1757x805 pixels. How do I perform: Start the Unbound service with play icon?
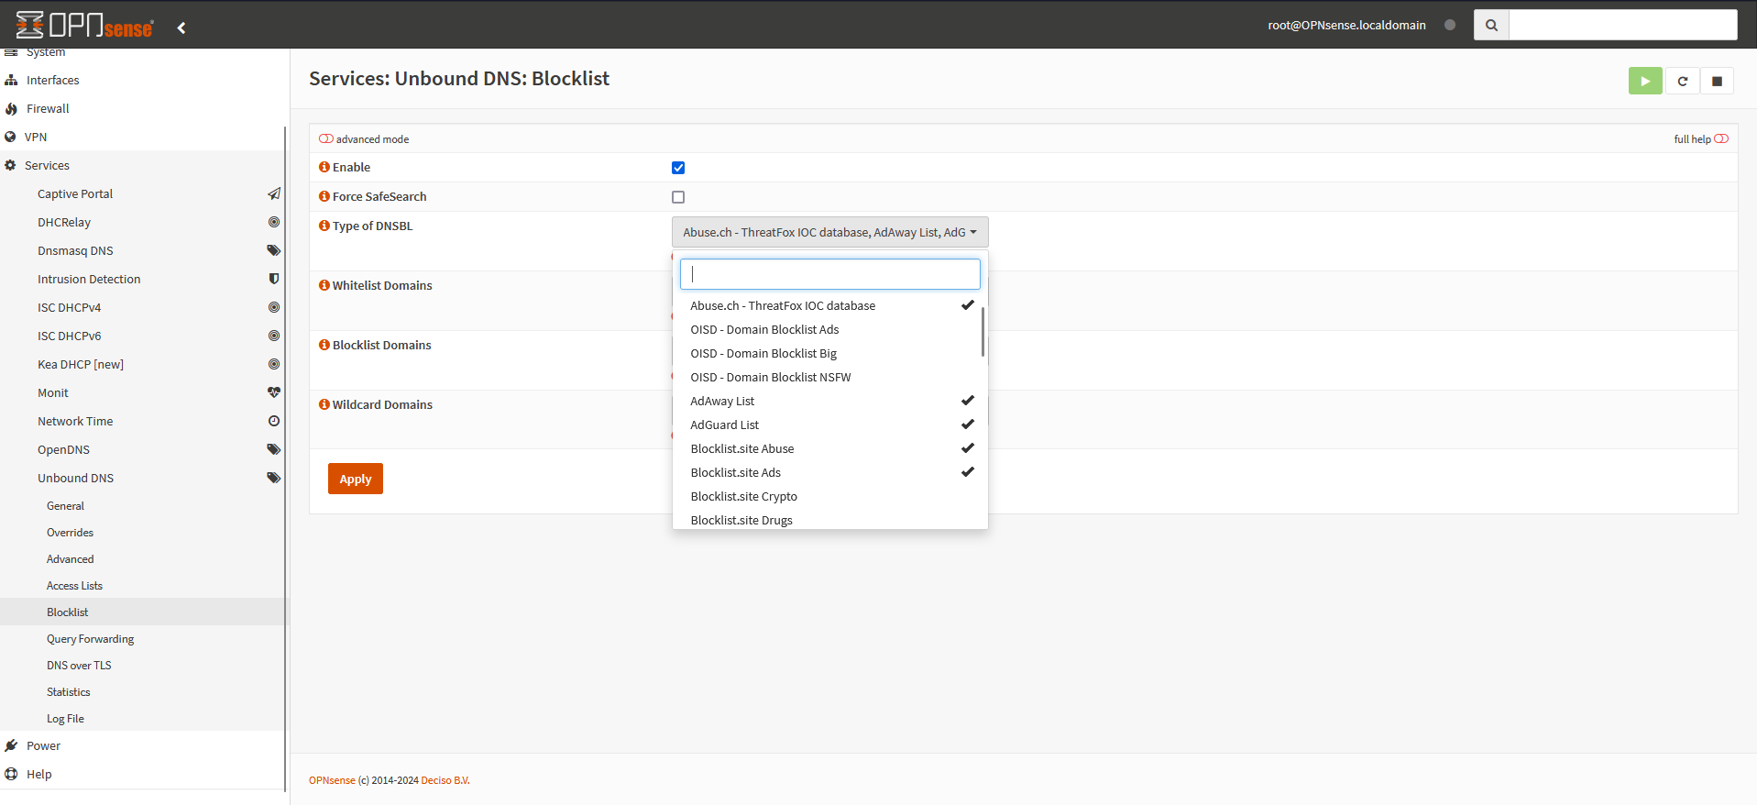(x=1644, y=81)
